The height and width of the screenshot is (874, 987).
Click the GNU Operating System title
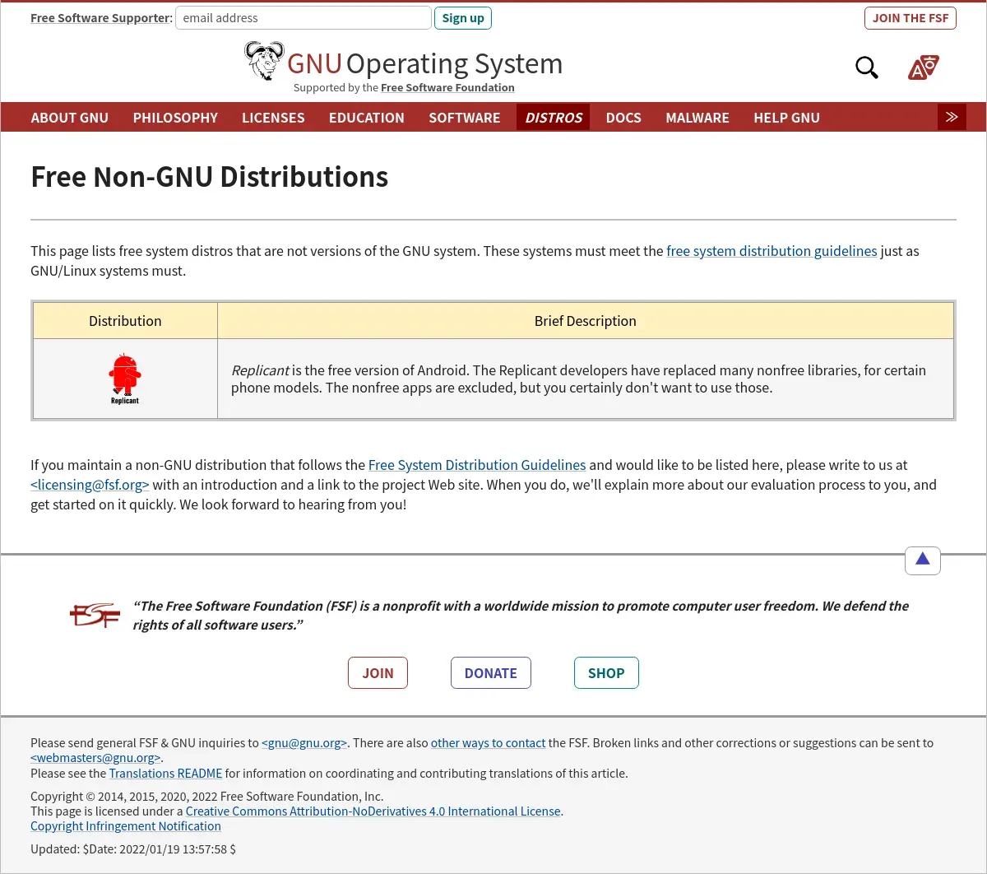point(424,63)
